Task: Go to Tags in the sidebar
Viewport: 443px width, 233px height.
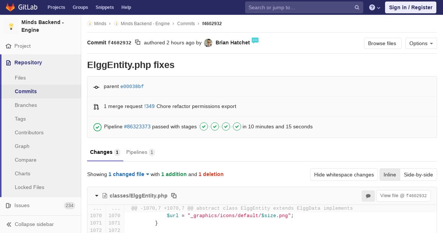Action: click(20, 119)
